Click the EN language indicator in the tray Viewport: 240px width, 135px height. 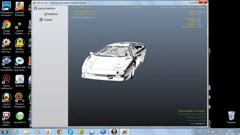point(199,131)
